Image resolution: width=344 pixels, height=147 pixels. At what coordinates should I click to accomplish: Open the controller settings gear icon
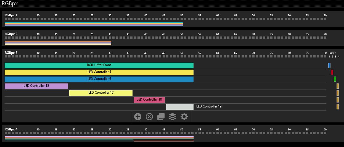pyautogui.click(x=184, y=117)
